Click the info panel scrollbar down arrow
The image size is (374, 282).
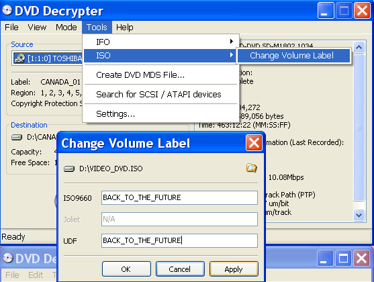coord(359,216)
